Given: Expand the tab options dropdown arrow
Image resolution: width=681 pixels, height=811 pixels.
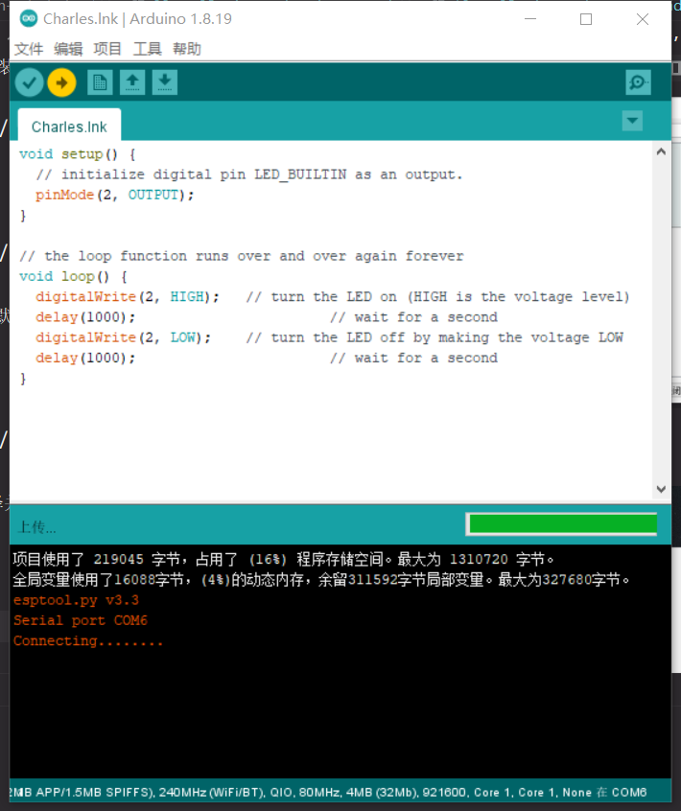Looking at the screenshot, I should (x=632, y=121).
